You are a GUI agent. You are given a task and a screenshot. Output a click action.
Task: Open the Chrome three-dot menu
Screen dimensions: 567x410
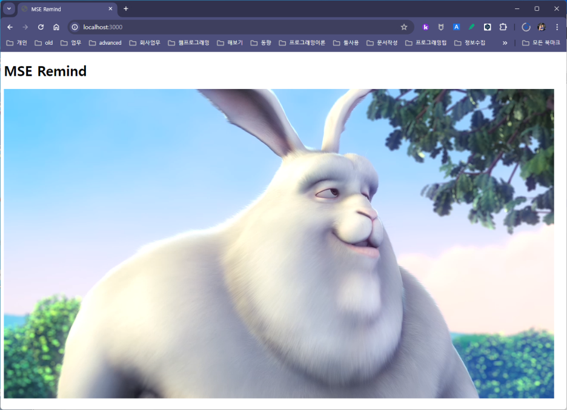pos(557,27)
